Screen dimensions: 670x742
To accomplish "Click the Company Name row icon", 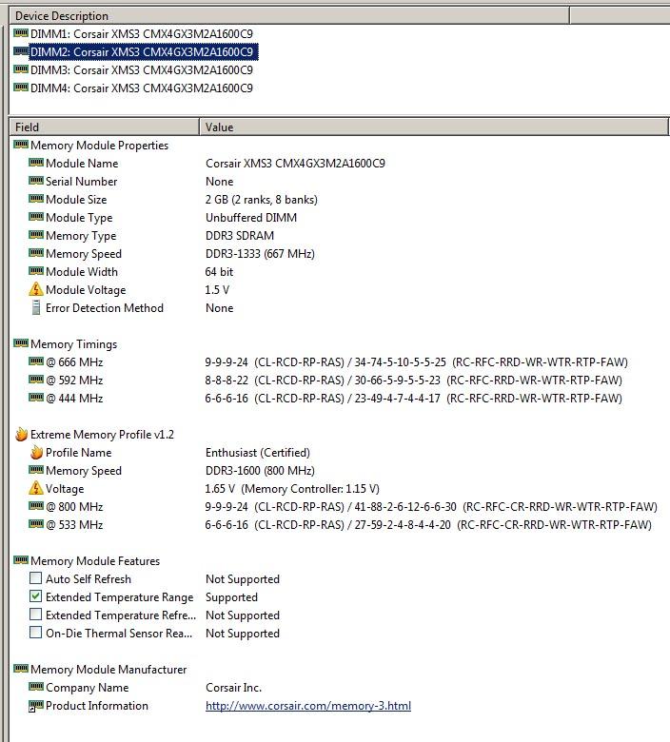I will pos(36,686).
